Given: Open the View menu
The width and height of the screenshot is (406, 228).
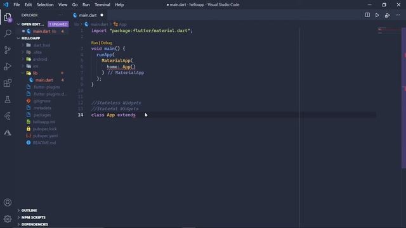Looking at the screenshot, I should pyautogui.click(x=63, y=4).
